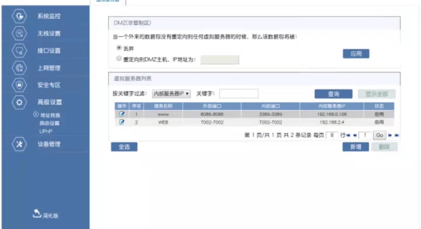This screenshot has height=229, width=421.
Task: Click the www service name cell
Action: click(x=163, y=114)
